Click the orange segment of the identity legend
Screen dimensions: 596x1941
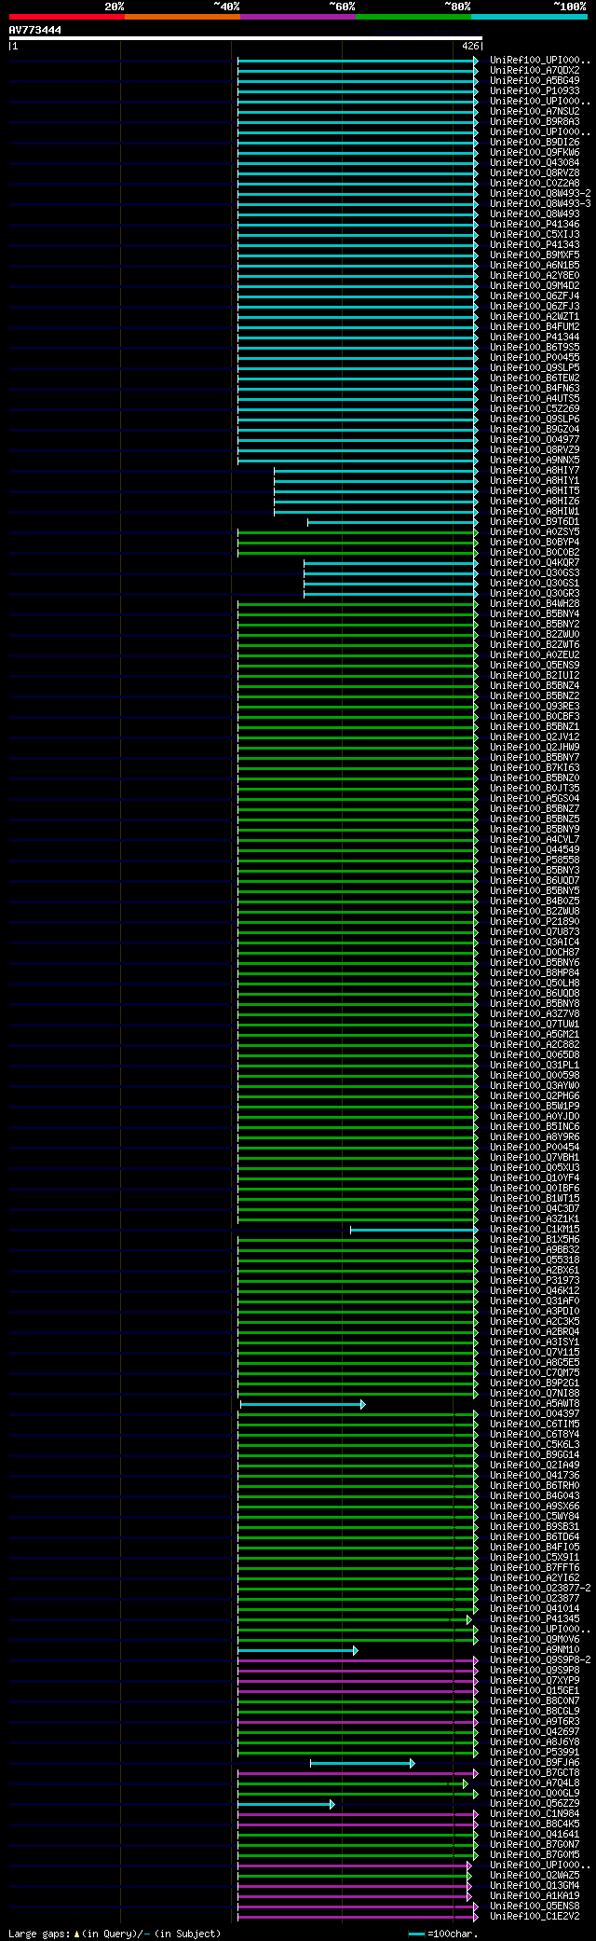pos(183,17)
